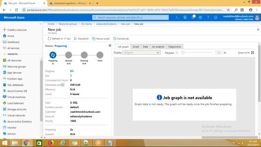Open Firefox from the taskbar
This screenshot has width=261, height=147.
[x=51, y=143]
